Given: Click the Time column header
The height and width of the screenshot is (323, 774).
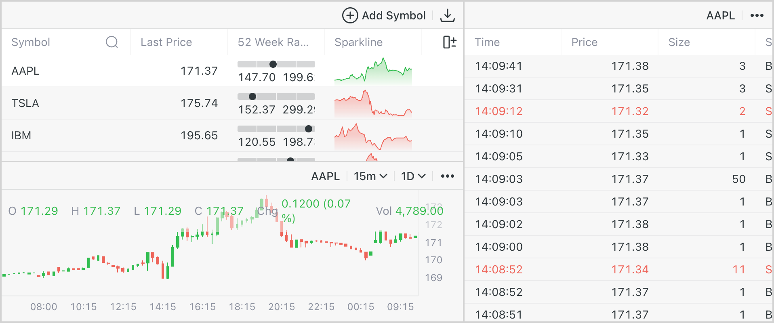Looking at the screenshot, I should pyautogui.click(x=487, y=42).
